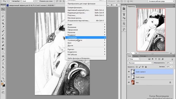
Task: Hide the Фон background layer
Action: [129, 82]
